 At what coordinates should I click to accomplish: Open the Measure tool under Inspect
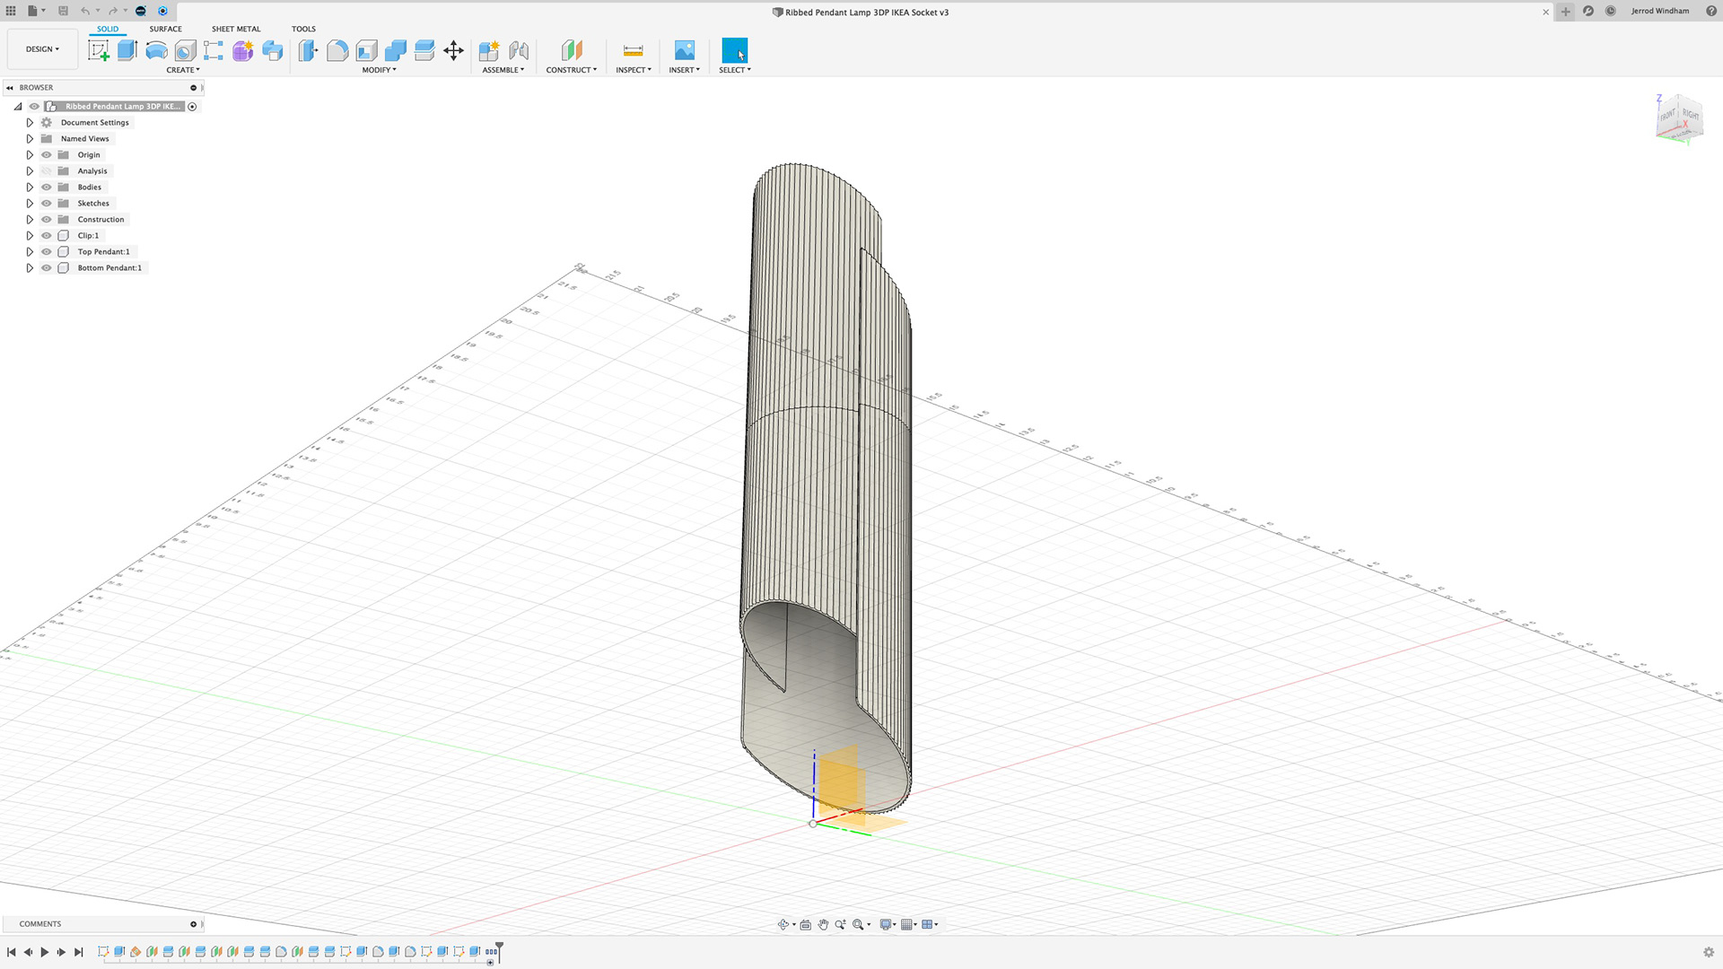(x=633, y=51)
